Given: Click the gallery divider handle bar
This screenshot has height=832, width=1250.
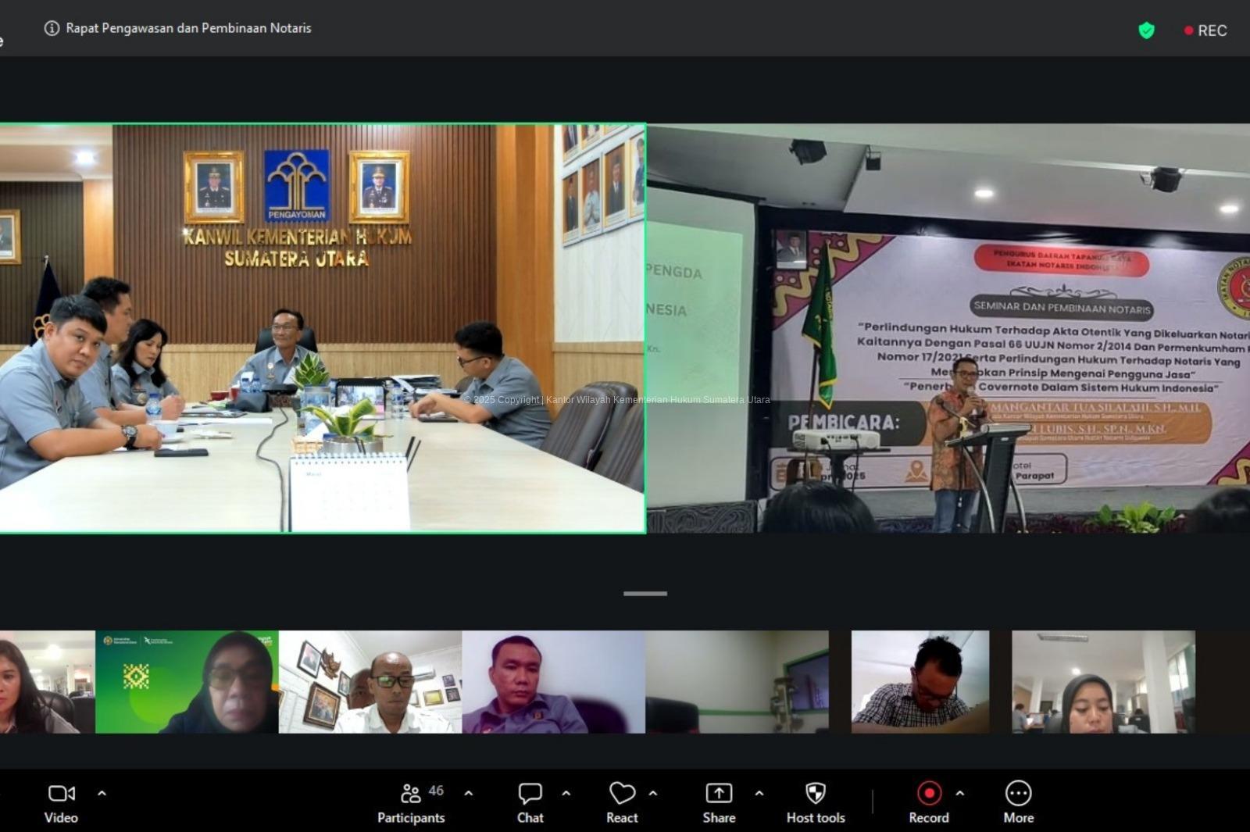Looking at the screenshot, I should pos(645,594).
